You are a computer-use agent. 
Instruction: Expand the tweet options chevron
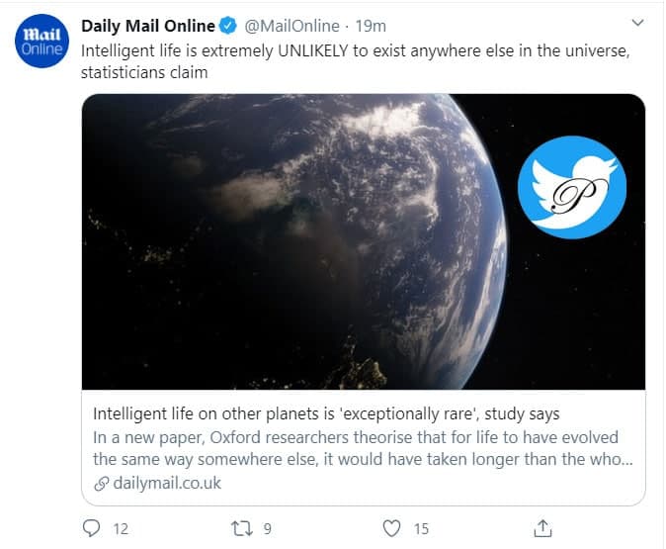[x=637, y=23]
